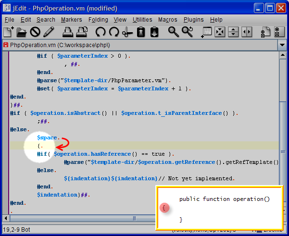Open the File menu
289x236 pixels.
pyautogui.click(x=10, y=20)
